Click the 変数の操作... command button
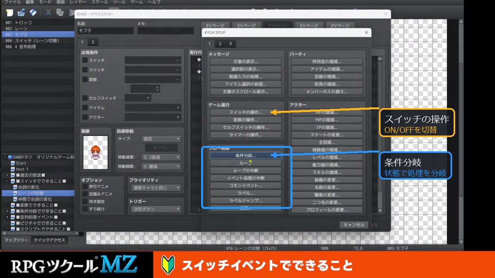The height and width of the screenshot is (278, 495). pos(246,120)
